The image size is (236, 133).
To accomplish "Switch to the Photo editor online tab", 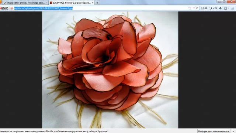I will [25, 3].
